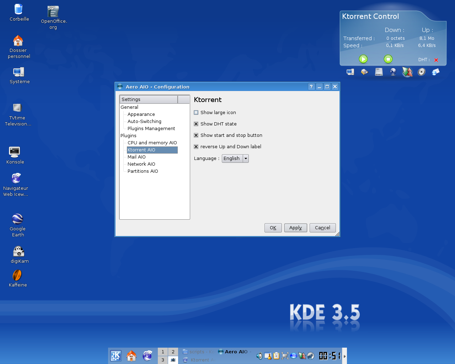
Task: Switch to virtual desktop 4
Action: point(173,360)
